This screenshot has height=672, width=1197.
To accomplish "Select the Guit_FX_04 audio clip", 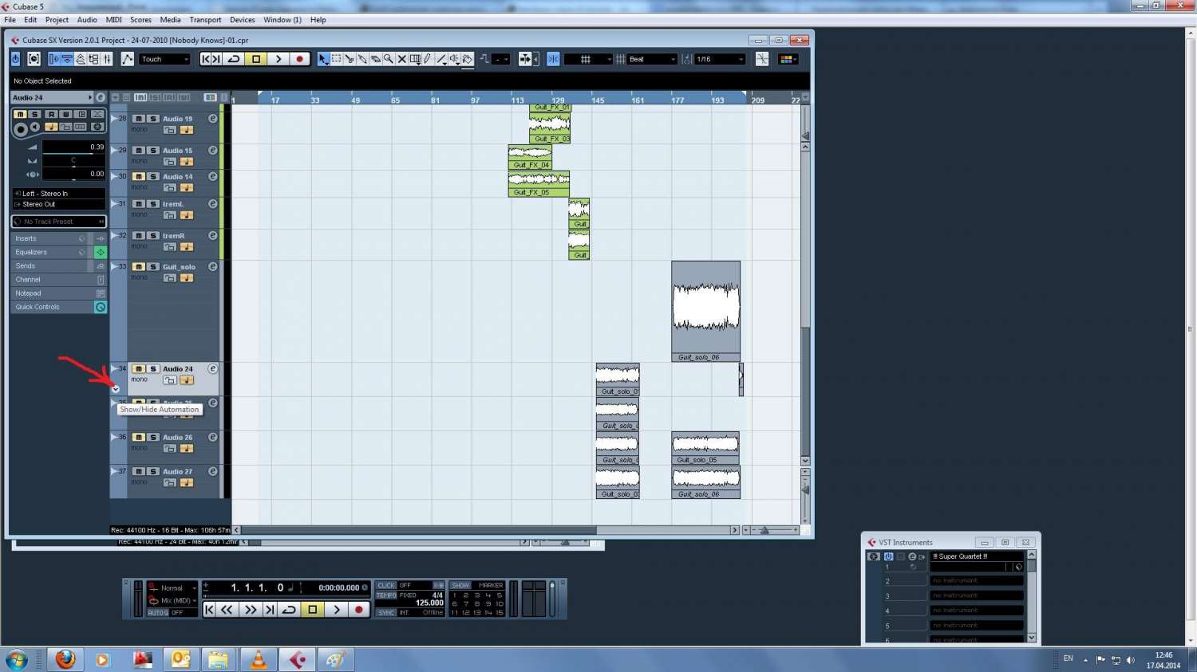I will click(x=530, y=157).
